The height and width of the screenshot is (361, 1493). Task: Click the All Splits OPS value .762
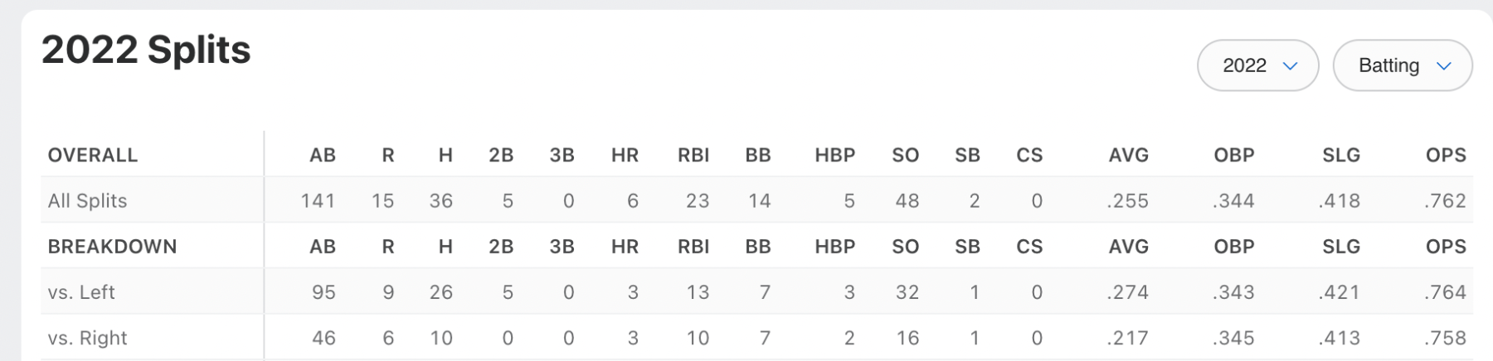click(x=1445, y=200)
